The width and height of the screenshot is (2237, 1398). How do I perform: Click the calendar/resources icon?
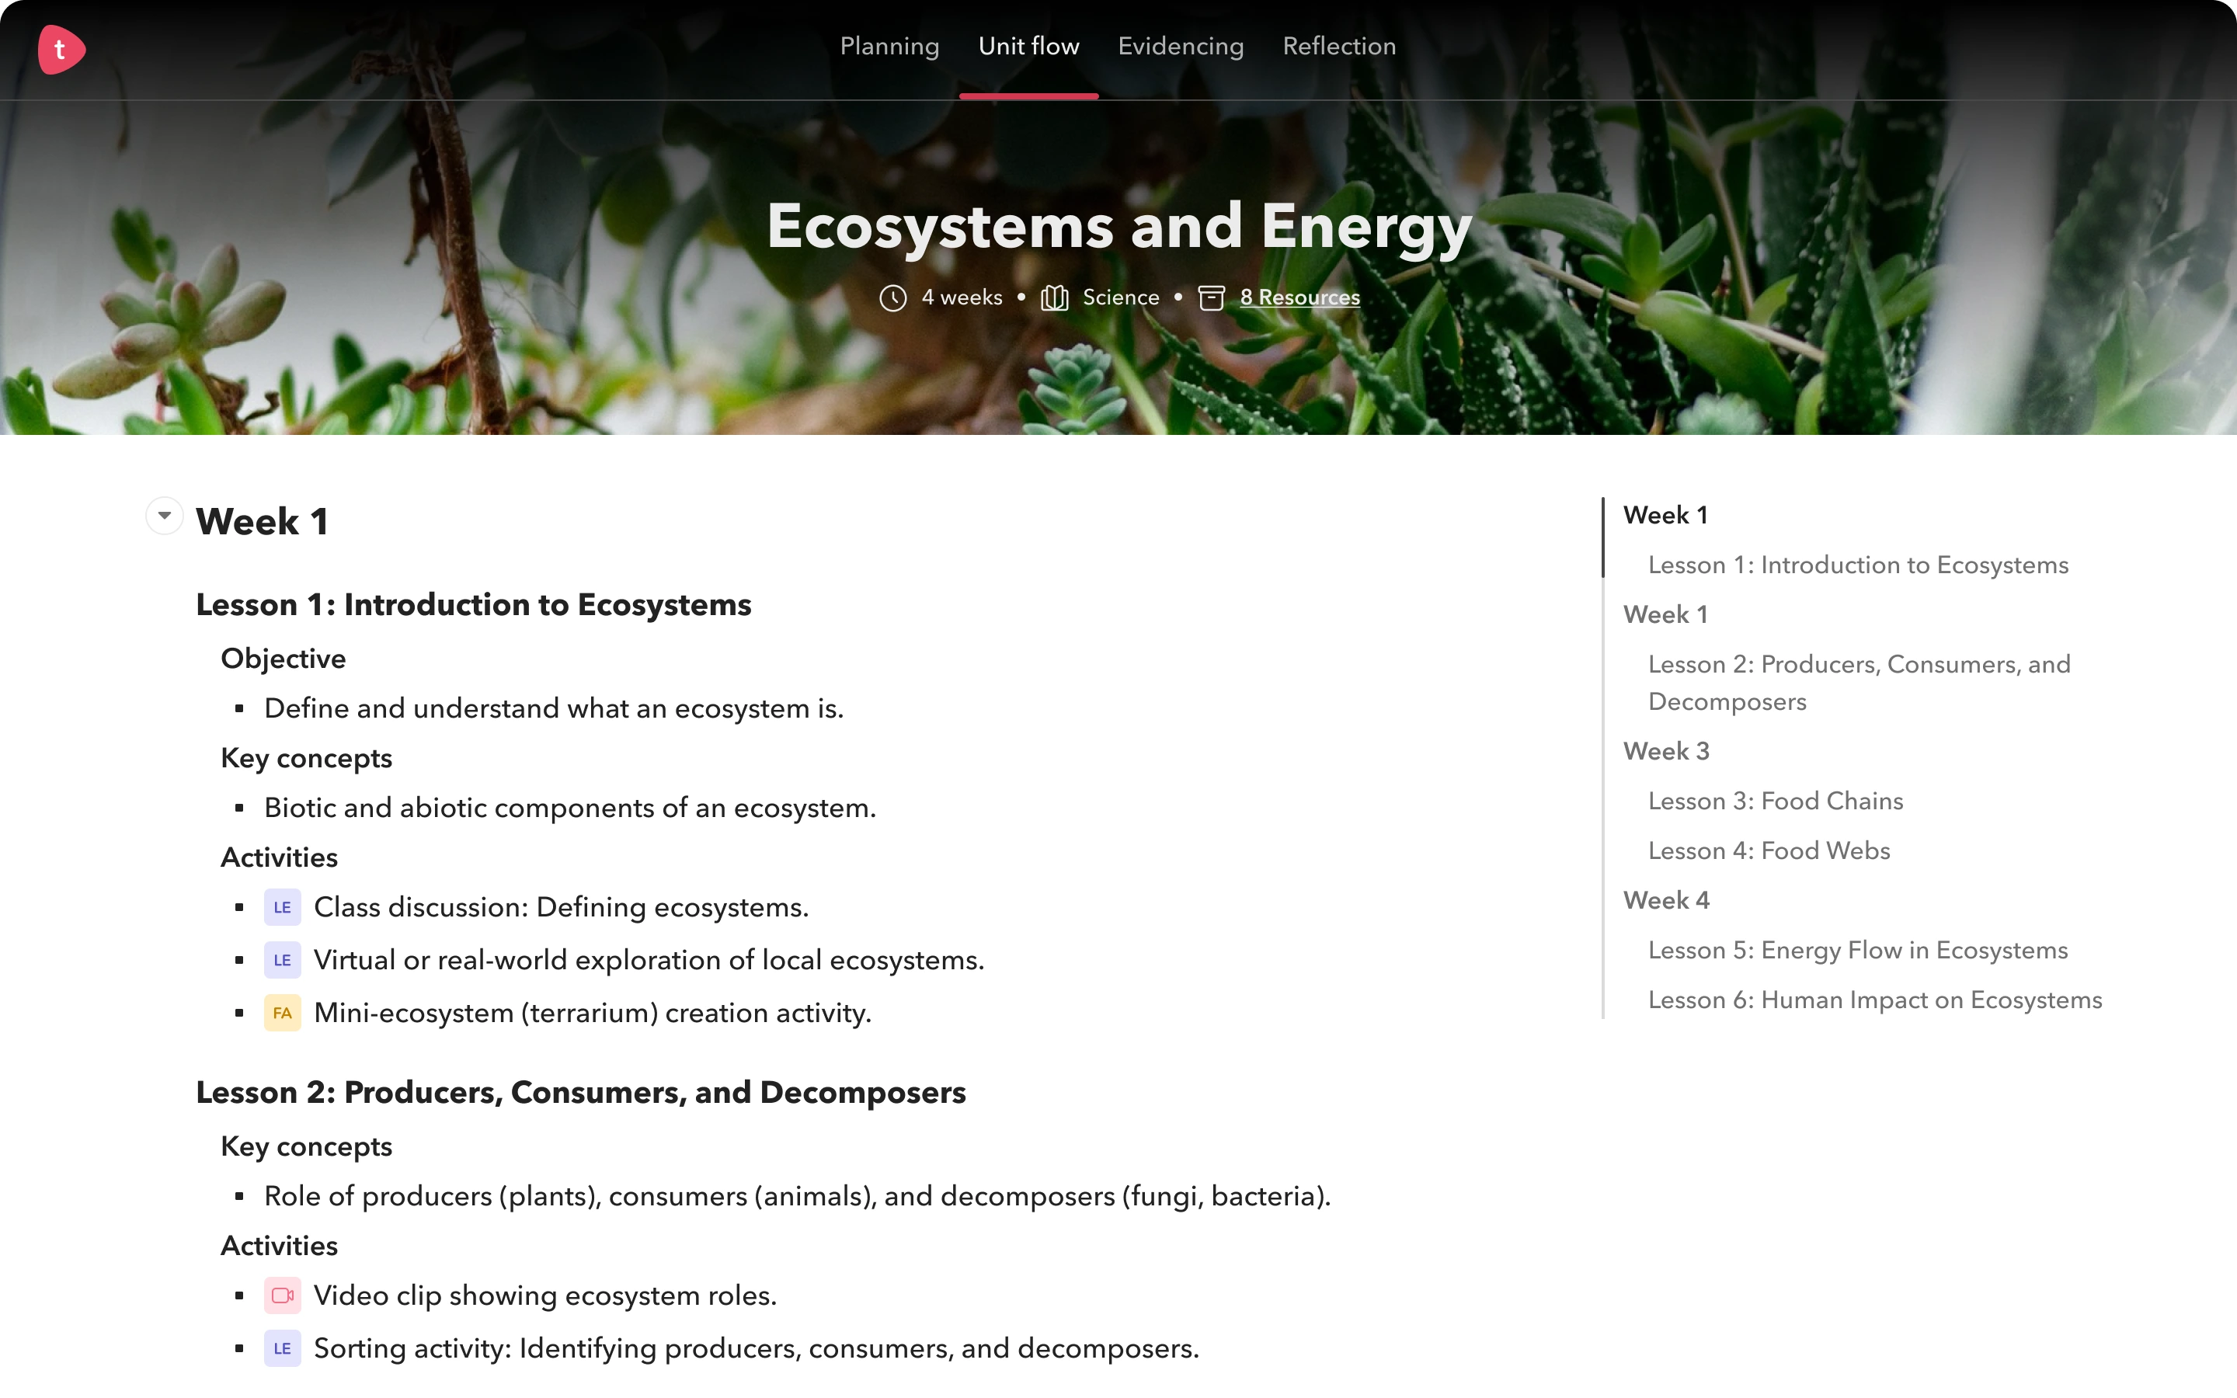click(1212, 297)
